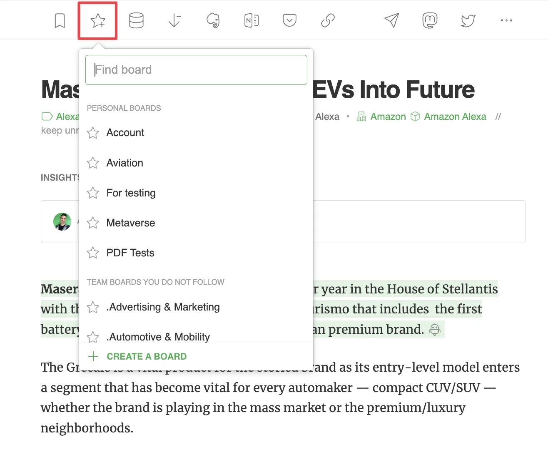Image resolution: width=548 pixels, height=452 pixels.
Task: Select the Metaverse board entry
Action: point(196,223)
